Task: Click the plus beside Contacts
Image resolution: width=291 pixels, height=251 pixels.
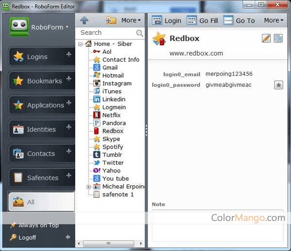Action: pyautogui.click(x=69, y=151)
